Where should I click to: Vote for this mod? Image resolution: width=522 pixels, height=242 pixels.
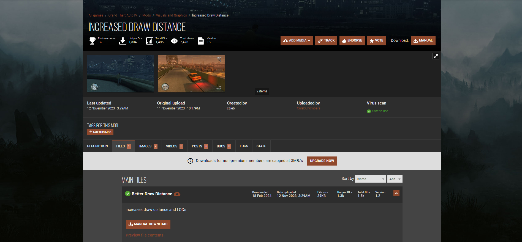point(376,41)
